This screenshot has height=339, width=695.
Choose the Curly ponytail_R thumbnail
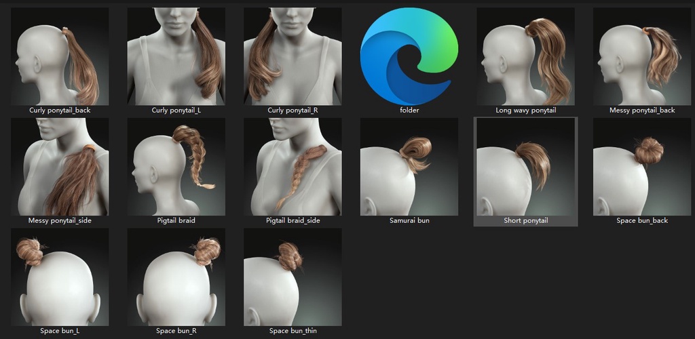(293, 56)
